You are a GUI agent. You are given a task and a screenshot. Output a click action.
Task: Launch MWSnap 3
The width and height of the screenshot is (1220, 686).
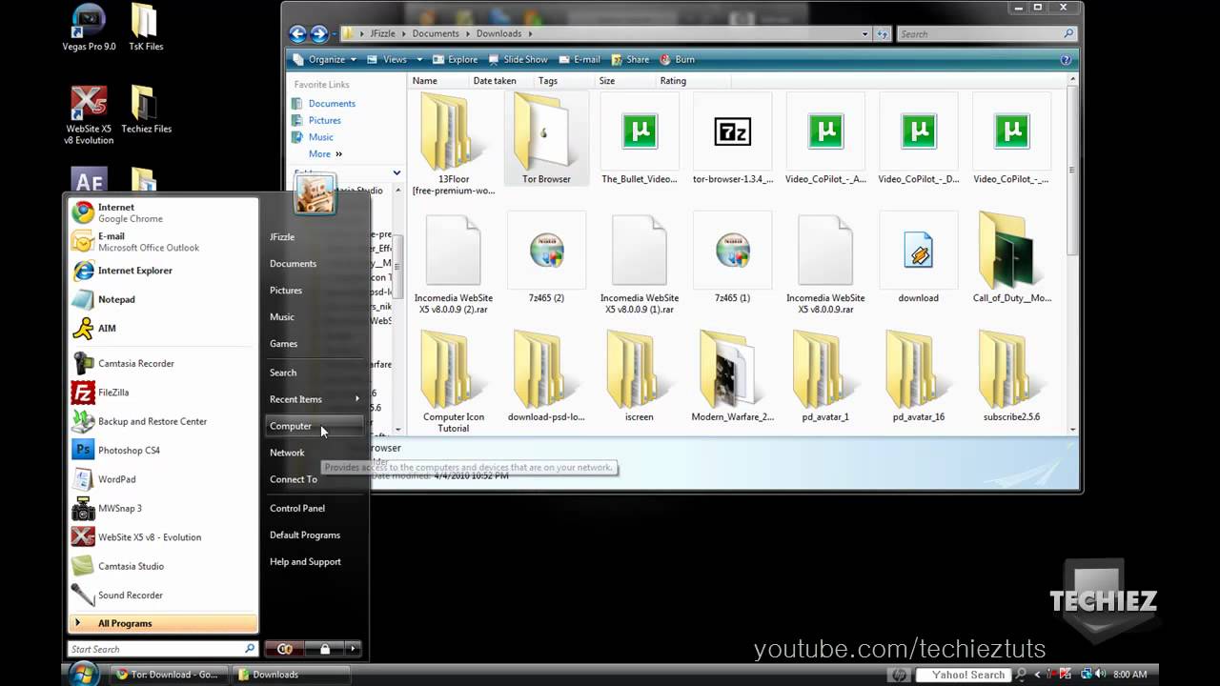tap(162, 509)
